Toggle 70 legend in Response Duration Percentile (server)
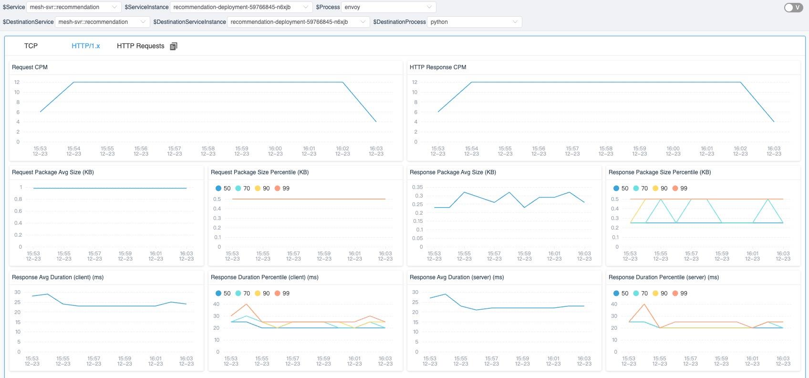 coord(640,294)
